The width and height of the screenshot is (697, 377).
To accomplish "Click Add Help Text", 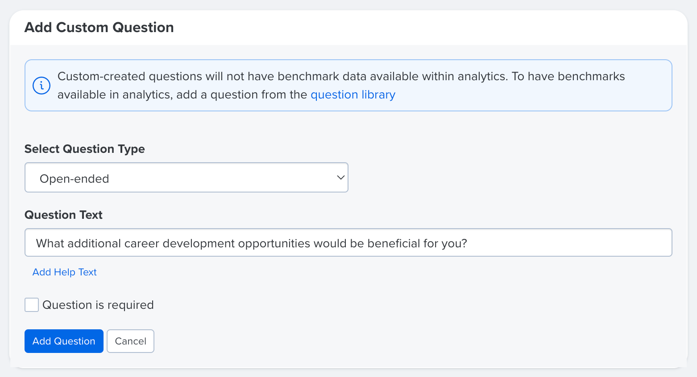I will (x=64, y=272).
